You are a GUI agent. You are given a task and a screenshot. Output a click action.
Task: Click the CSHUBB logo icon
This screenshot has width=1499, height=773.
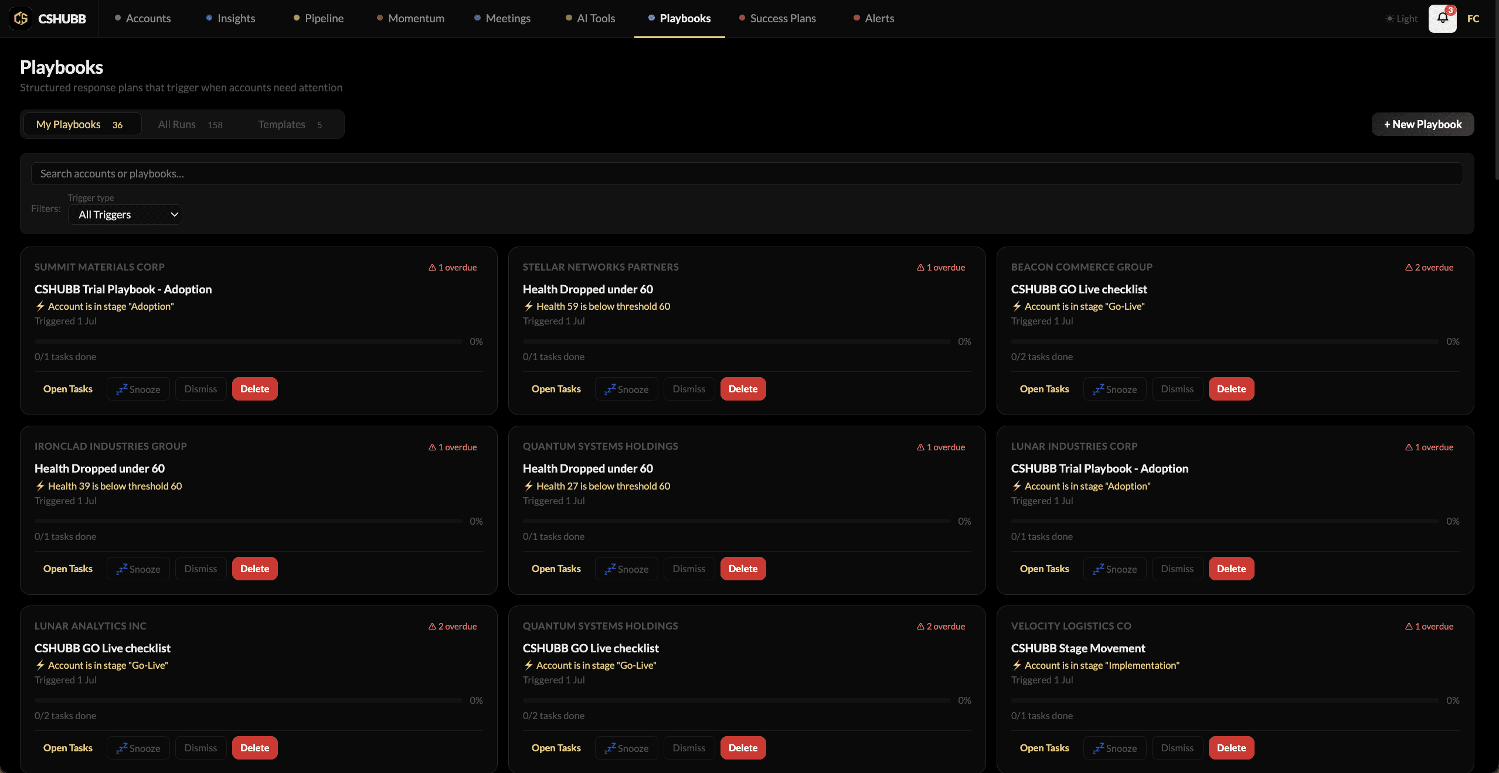pyautogui.click(x=21, y=19)
